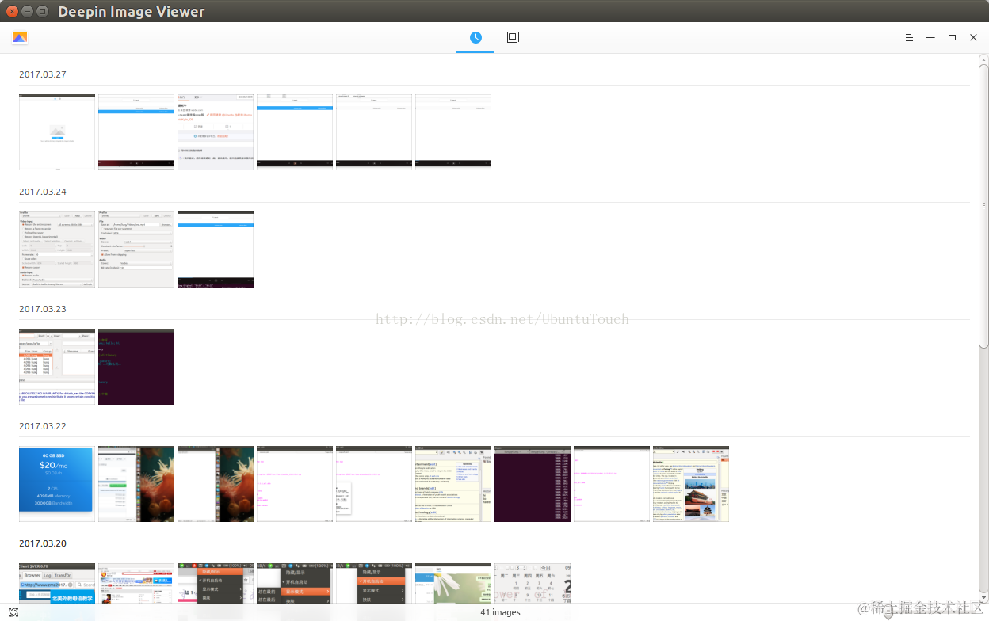Open the first settings dialog thumbnail from 2017.03.24
989x621 pixels.
(x=57, y=250)
